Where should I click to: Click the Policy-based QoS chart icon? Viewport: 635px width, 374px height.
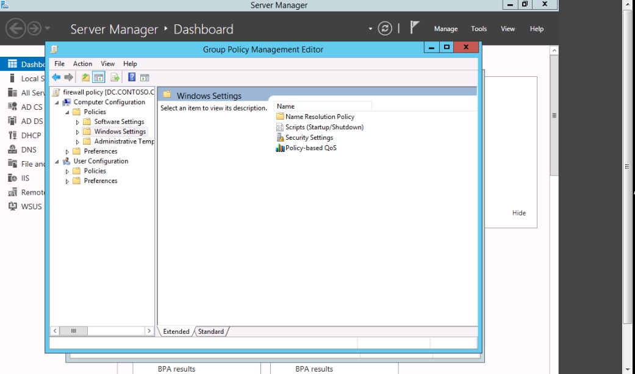(280, 148)
